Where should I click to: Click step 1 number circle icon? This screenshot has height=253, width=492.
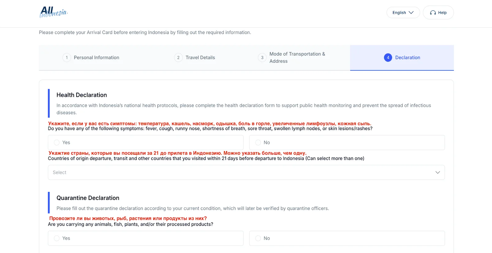[67, 58]
